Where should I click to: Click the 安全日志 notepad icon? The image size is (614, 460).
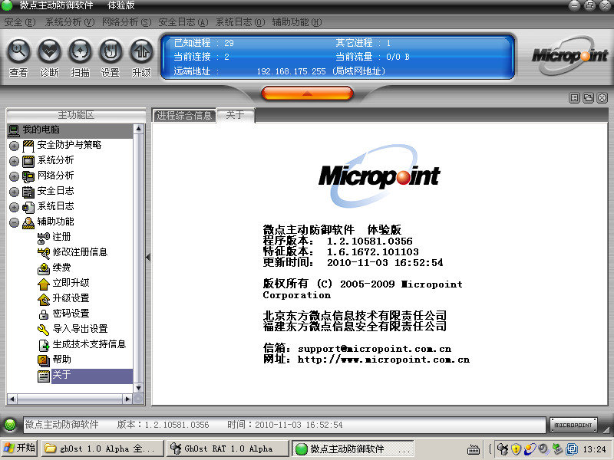[x=28, y=191]
